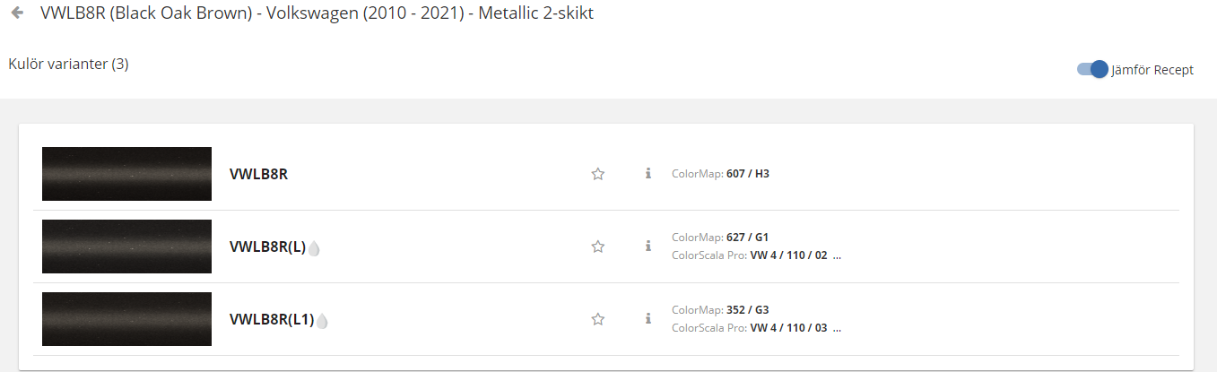This screenshot has height=372, width=1217.
Task: View info details of VWLB8R(L1)
Action: click(648, 318)
